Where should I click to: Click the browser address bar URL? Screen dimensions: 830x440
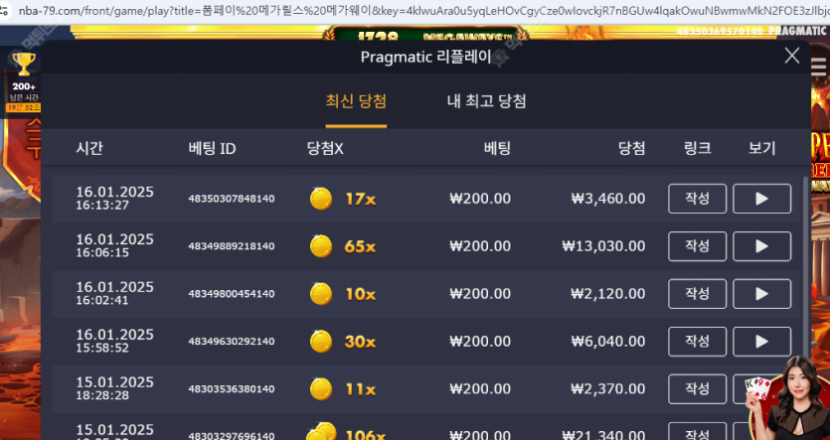pyautogui.click(x=423, y=11)
